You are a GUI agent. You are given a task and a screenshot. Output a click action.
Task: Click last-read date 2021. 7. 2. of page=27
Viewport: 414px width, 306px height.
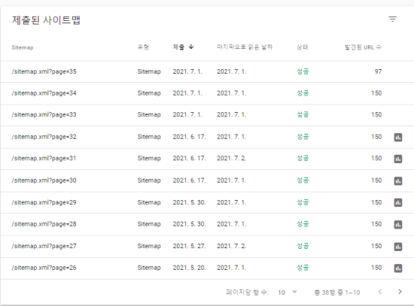point(232,246)
